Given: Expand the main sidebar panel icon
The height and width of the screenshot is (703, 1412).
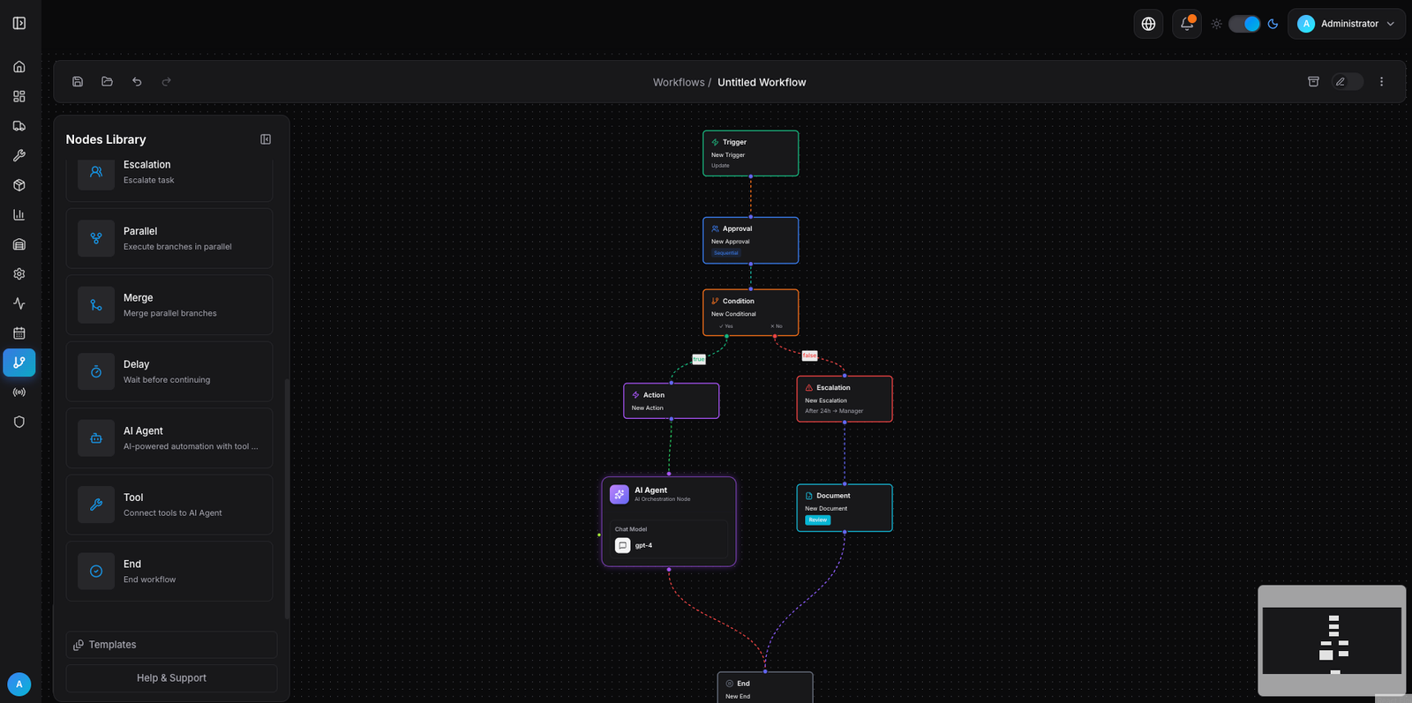Looking at the screenshot, I should tap(19, 23).
